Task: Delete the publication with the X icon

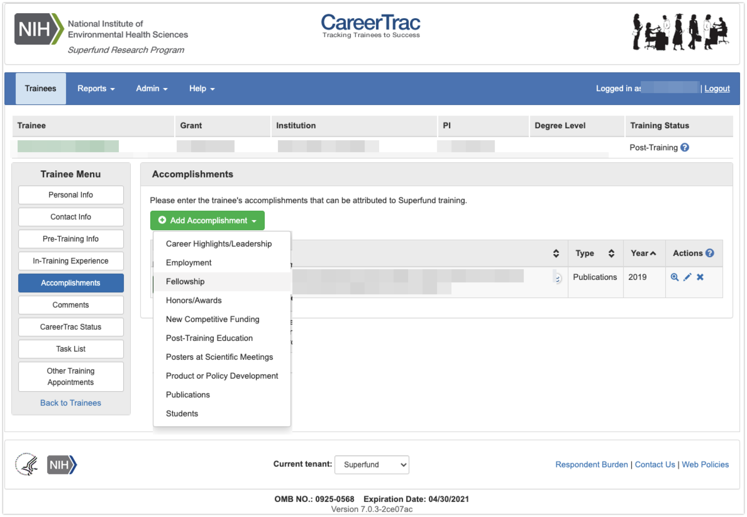Action: pyautogui.click(x=700, y=277)
